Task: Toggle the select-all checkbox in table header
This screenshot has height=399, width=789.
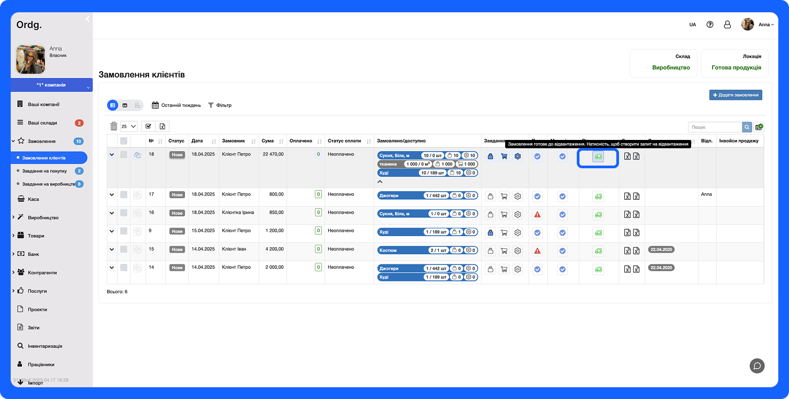Action: pyautogui.click(x=124, y=141)
